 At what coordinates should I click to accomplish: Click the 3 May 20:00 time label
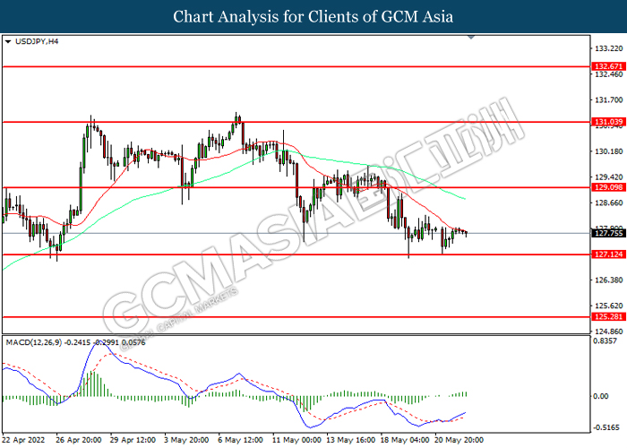(186, 440)
